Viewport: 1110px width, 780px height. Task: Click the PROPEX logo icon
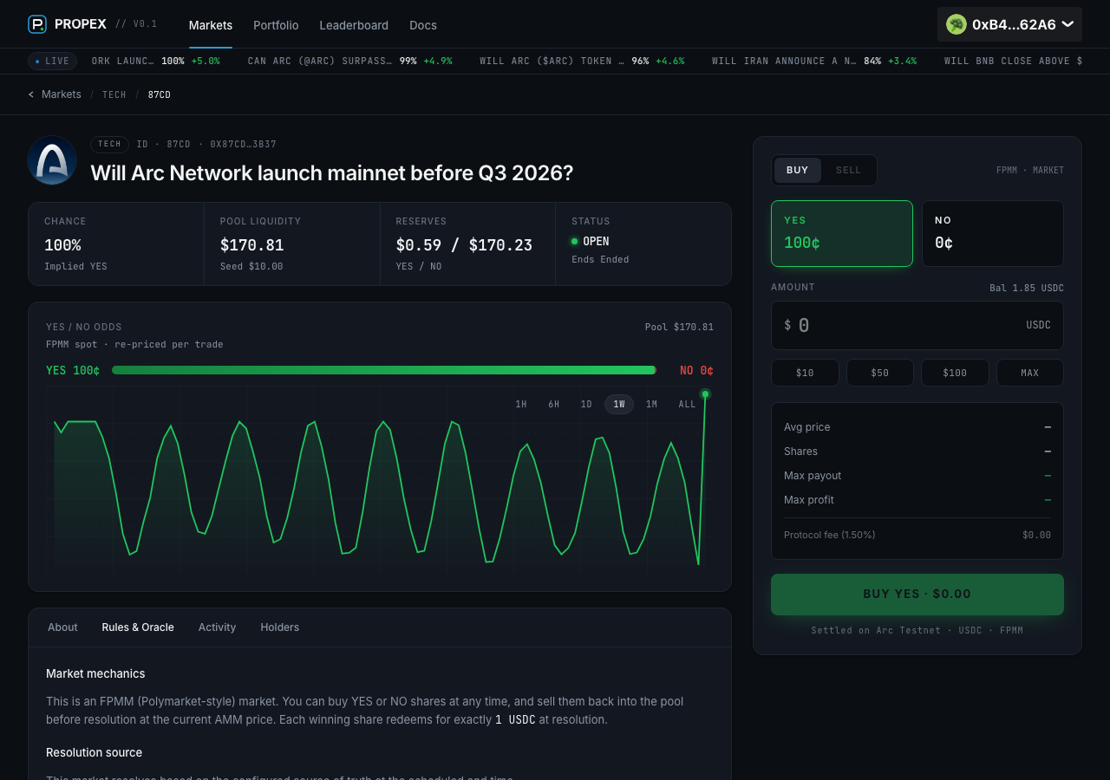pos(37,24)
